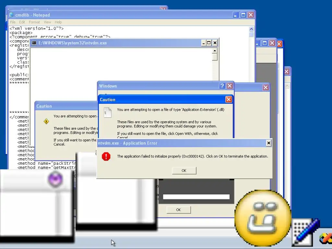Click the scrollbar thumb in the ntvdm.exe console window
The width and height of the screenshot is (332, 249).
[215, 57]
